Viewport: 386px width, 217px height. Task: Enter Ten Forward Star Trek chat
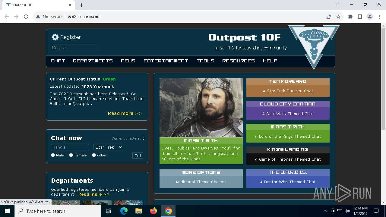coord(288,88)
